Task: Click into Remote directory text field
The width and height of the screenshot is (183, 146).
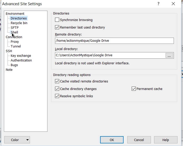Action: pyautogui.click(x=114, y=41)
